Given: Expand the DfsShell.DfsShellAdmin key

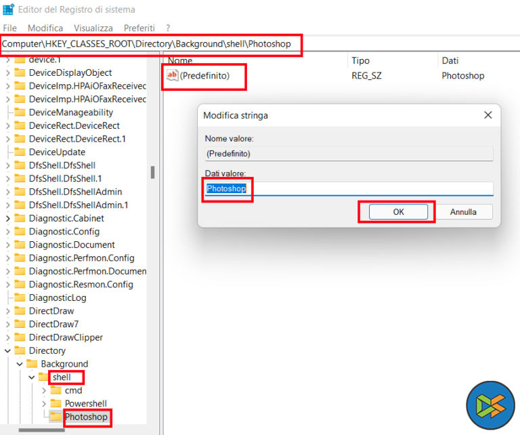Looking at the screenshot, I should click(x=7, y=192).
